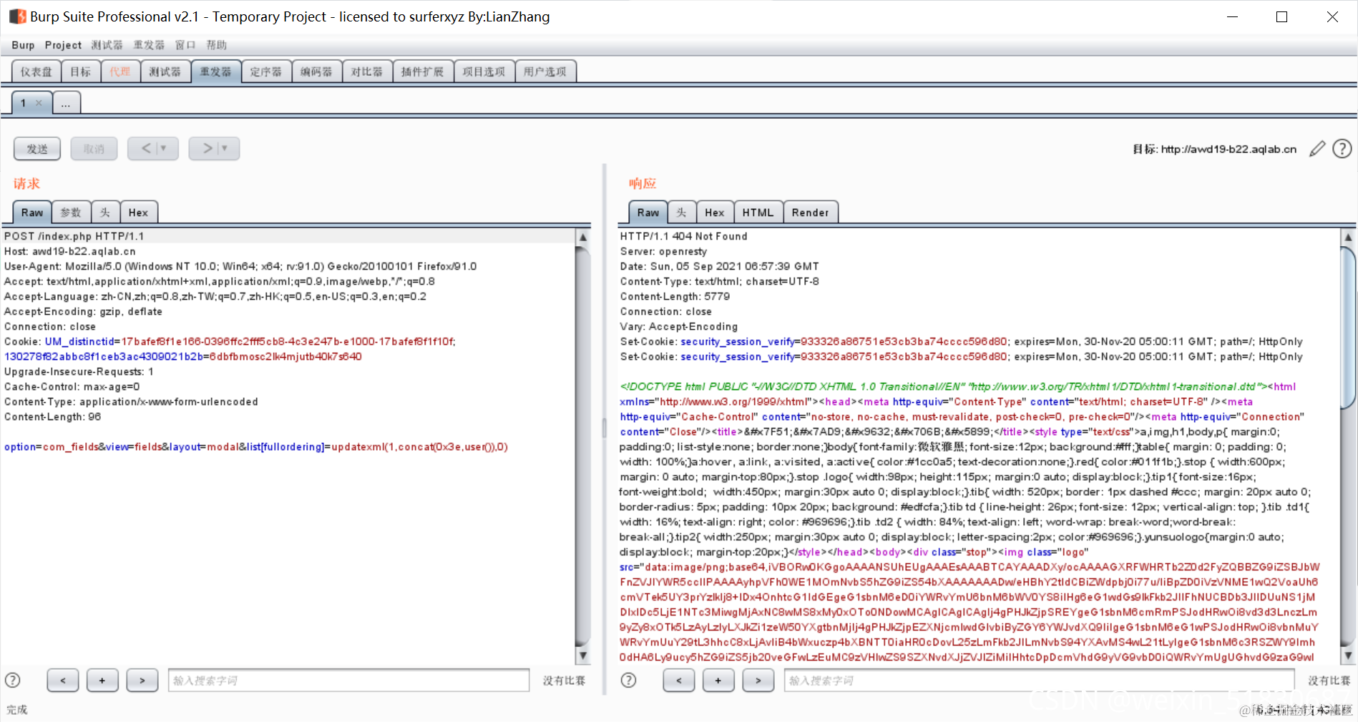Open help icon below response panel

628,680
